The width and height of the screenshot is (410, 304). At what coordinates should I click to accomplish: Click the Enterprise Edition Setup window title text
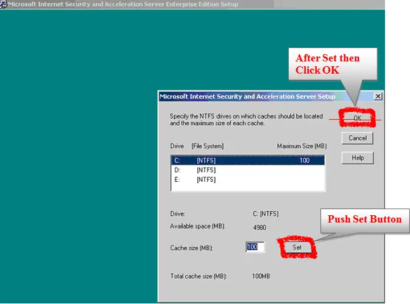pyautogui.click(x=123, y=4)
